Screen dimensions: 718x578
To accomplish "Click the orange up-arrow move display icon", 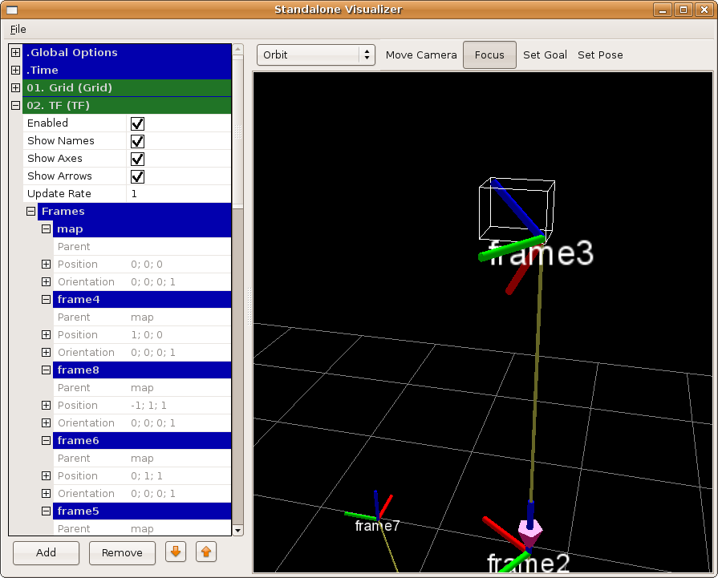I will click(206, 552).
